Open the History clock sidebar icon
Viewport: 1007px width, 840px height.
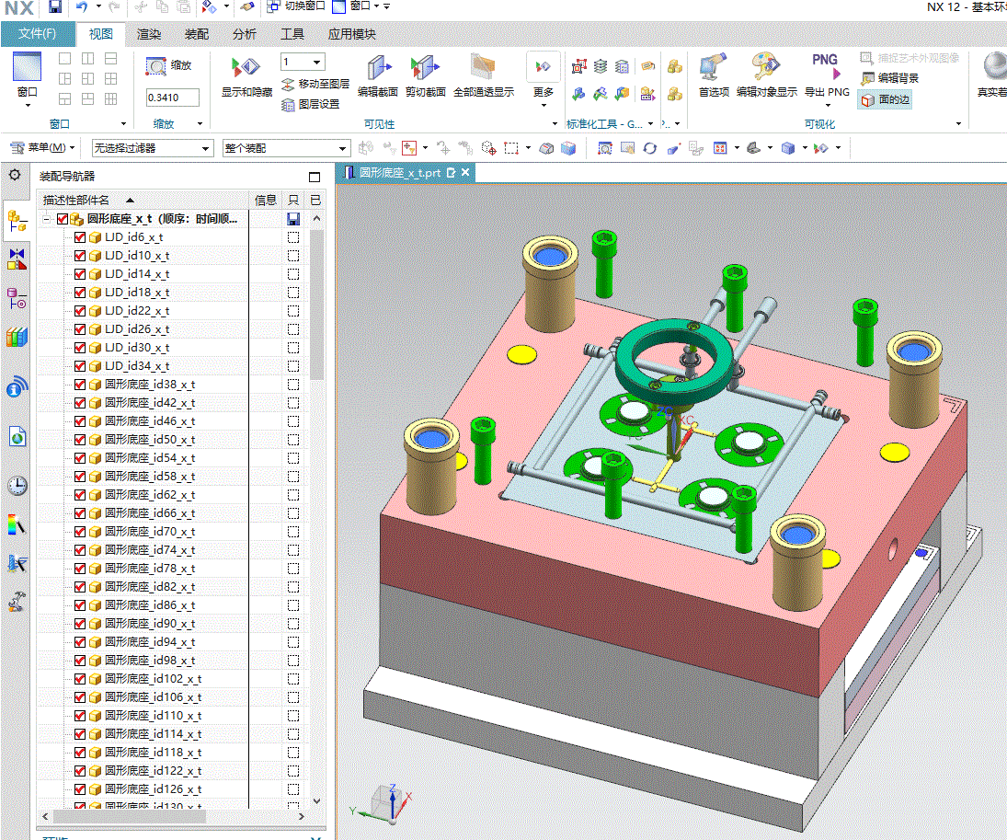coord(17,485)
